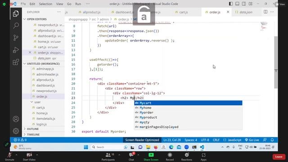
Task: Open the File menu
Action: [x=23, y=4]
